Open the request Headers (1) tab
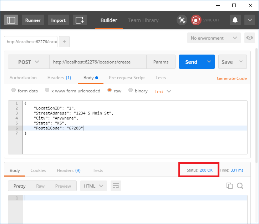Image resolution: width=259 pixels, height=224 pixels. (x=59, y=78)
